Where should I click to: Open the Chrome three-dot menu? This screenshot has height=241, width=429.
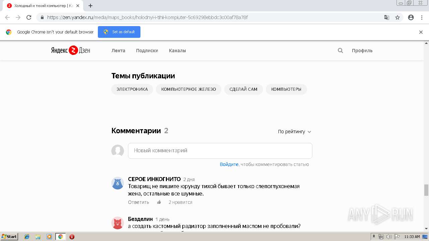point(422,17)
